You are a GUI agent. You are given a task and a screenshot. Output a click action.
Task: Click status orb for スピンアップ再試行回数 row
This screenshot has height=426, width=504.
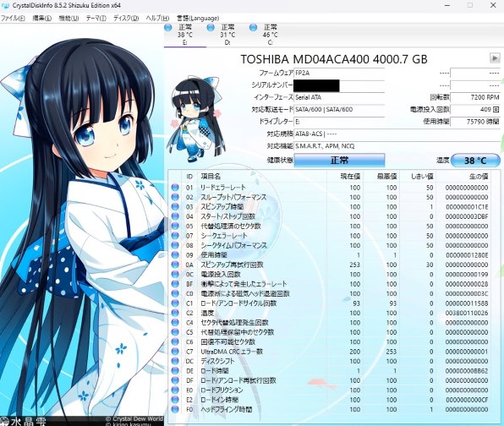tap(175, 265)
